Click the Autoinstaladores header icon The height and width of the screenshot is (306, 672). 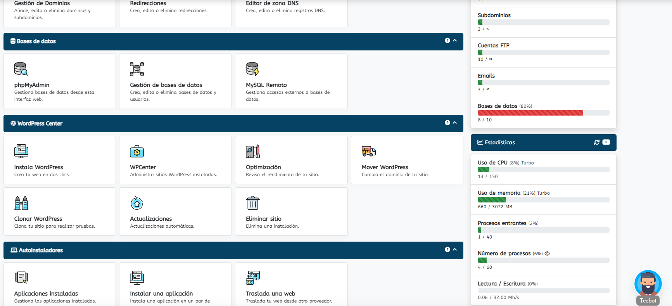[x=14, y=250]
